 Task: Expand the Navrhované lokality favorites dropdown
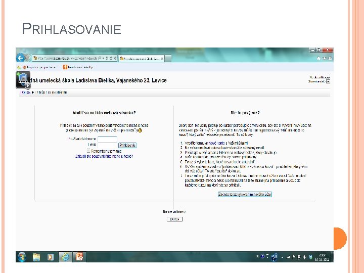79,67
